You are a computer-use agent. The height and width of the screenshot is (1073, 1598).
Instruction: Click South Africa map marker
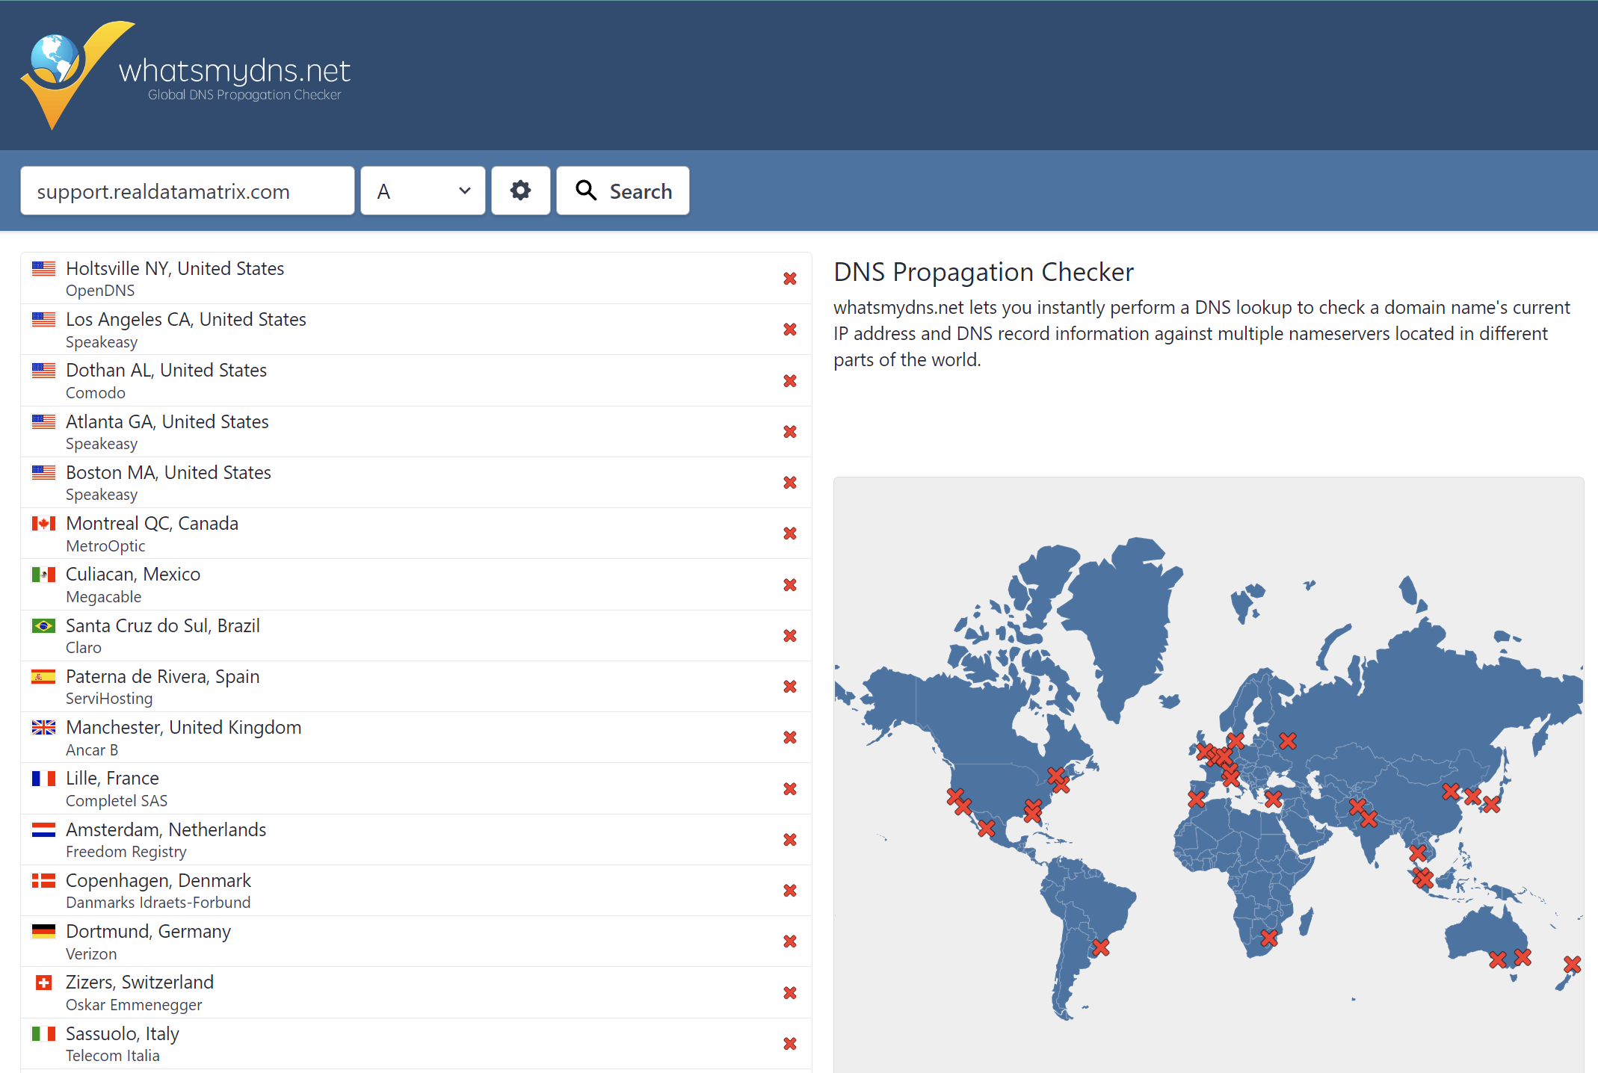point(1268,938)
